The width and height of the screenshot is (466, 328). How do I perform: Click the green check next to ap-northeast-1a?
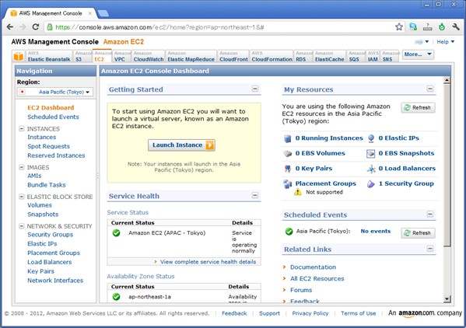click(x=117, y=297)
